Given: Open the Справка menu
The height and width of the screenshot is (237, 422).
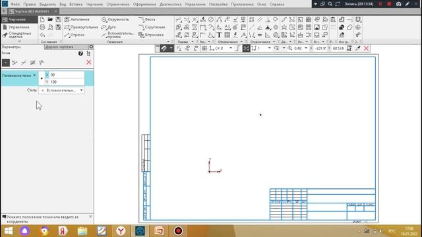Looking at the screenshot, I should coord(277,5).
